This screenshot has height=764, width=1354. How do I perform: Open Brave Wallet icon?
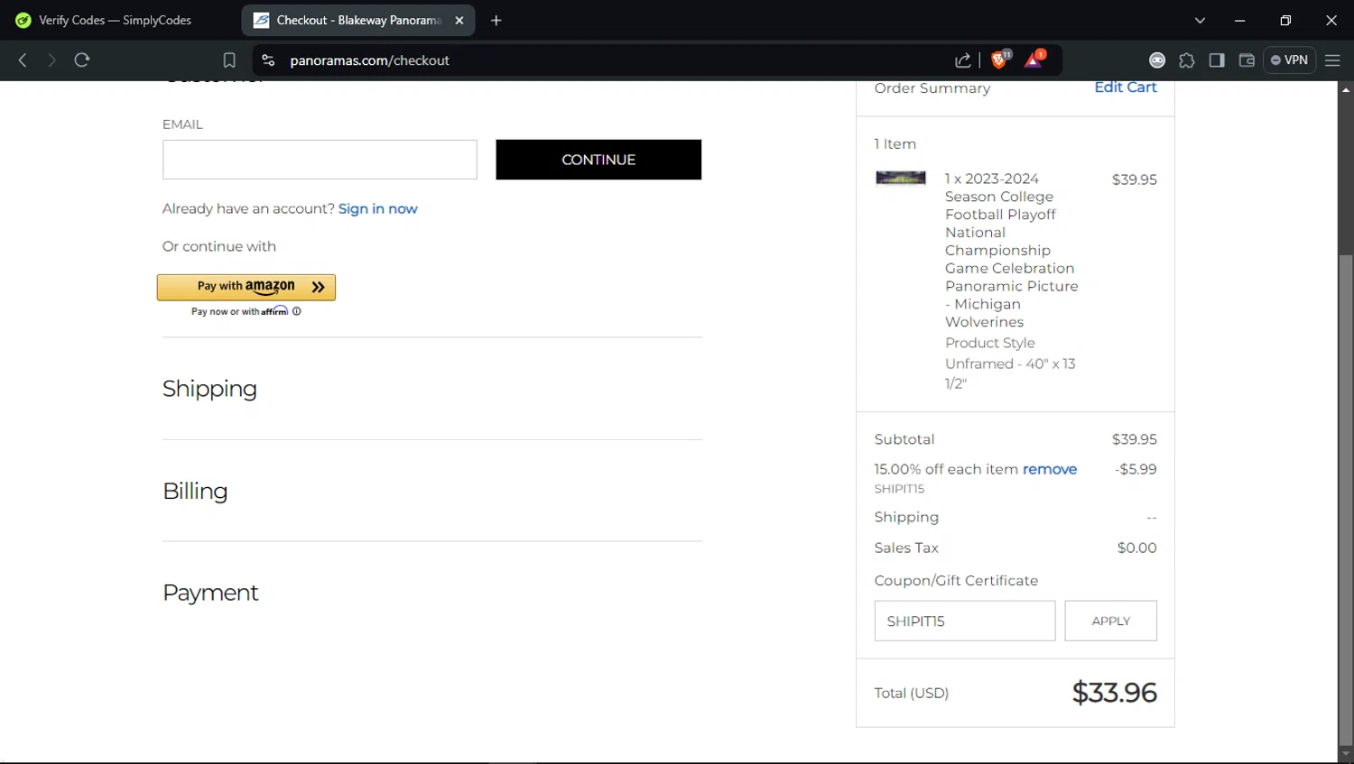tap(1247, 60)
